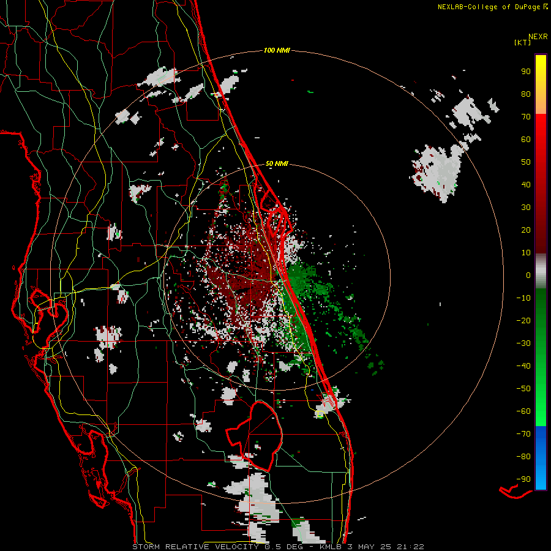Click the -80 value on the velocity scale
The image size is (551, 551).
pyautogui.click(x=523, y=457)
